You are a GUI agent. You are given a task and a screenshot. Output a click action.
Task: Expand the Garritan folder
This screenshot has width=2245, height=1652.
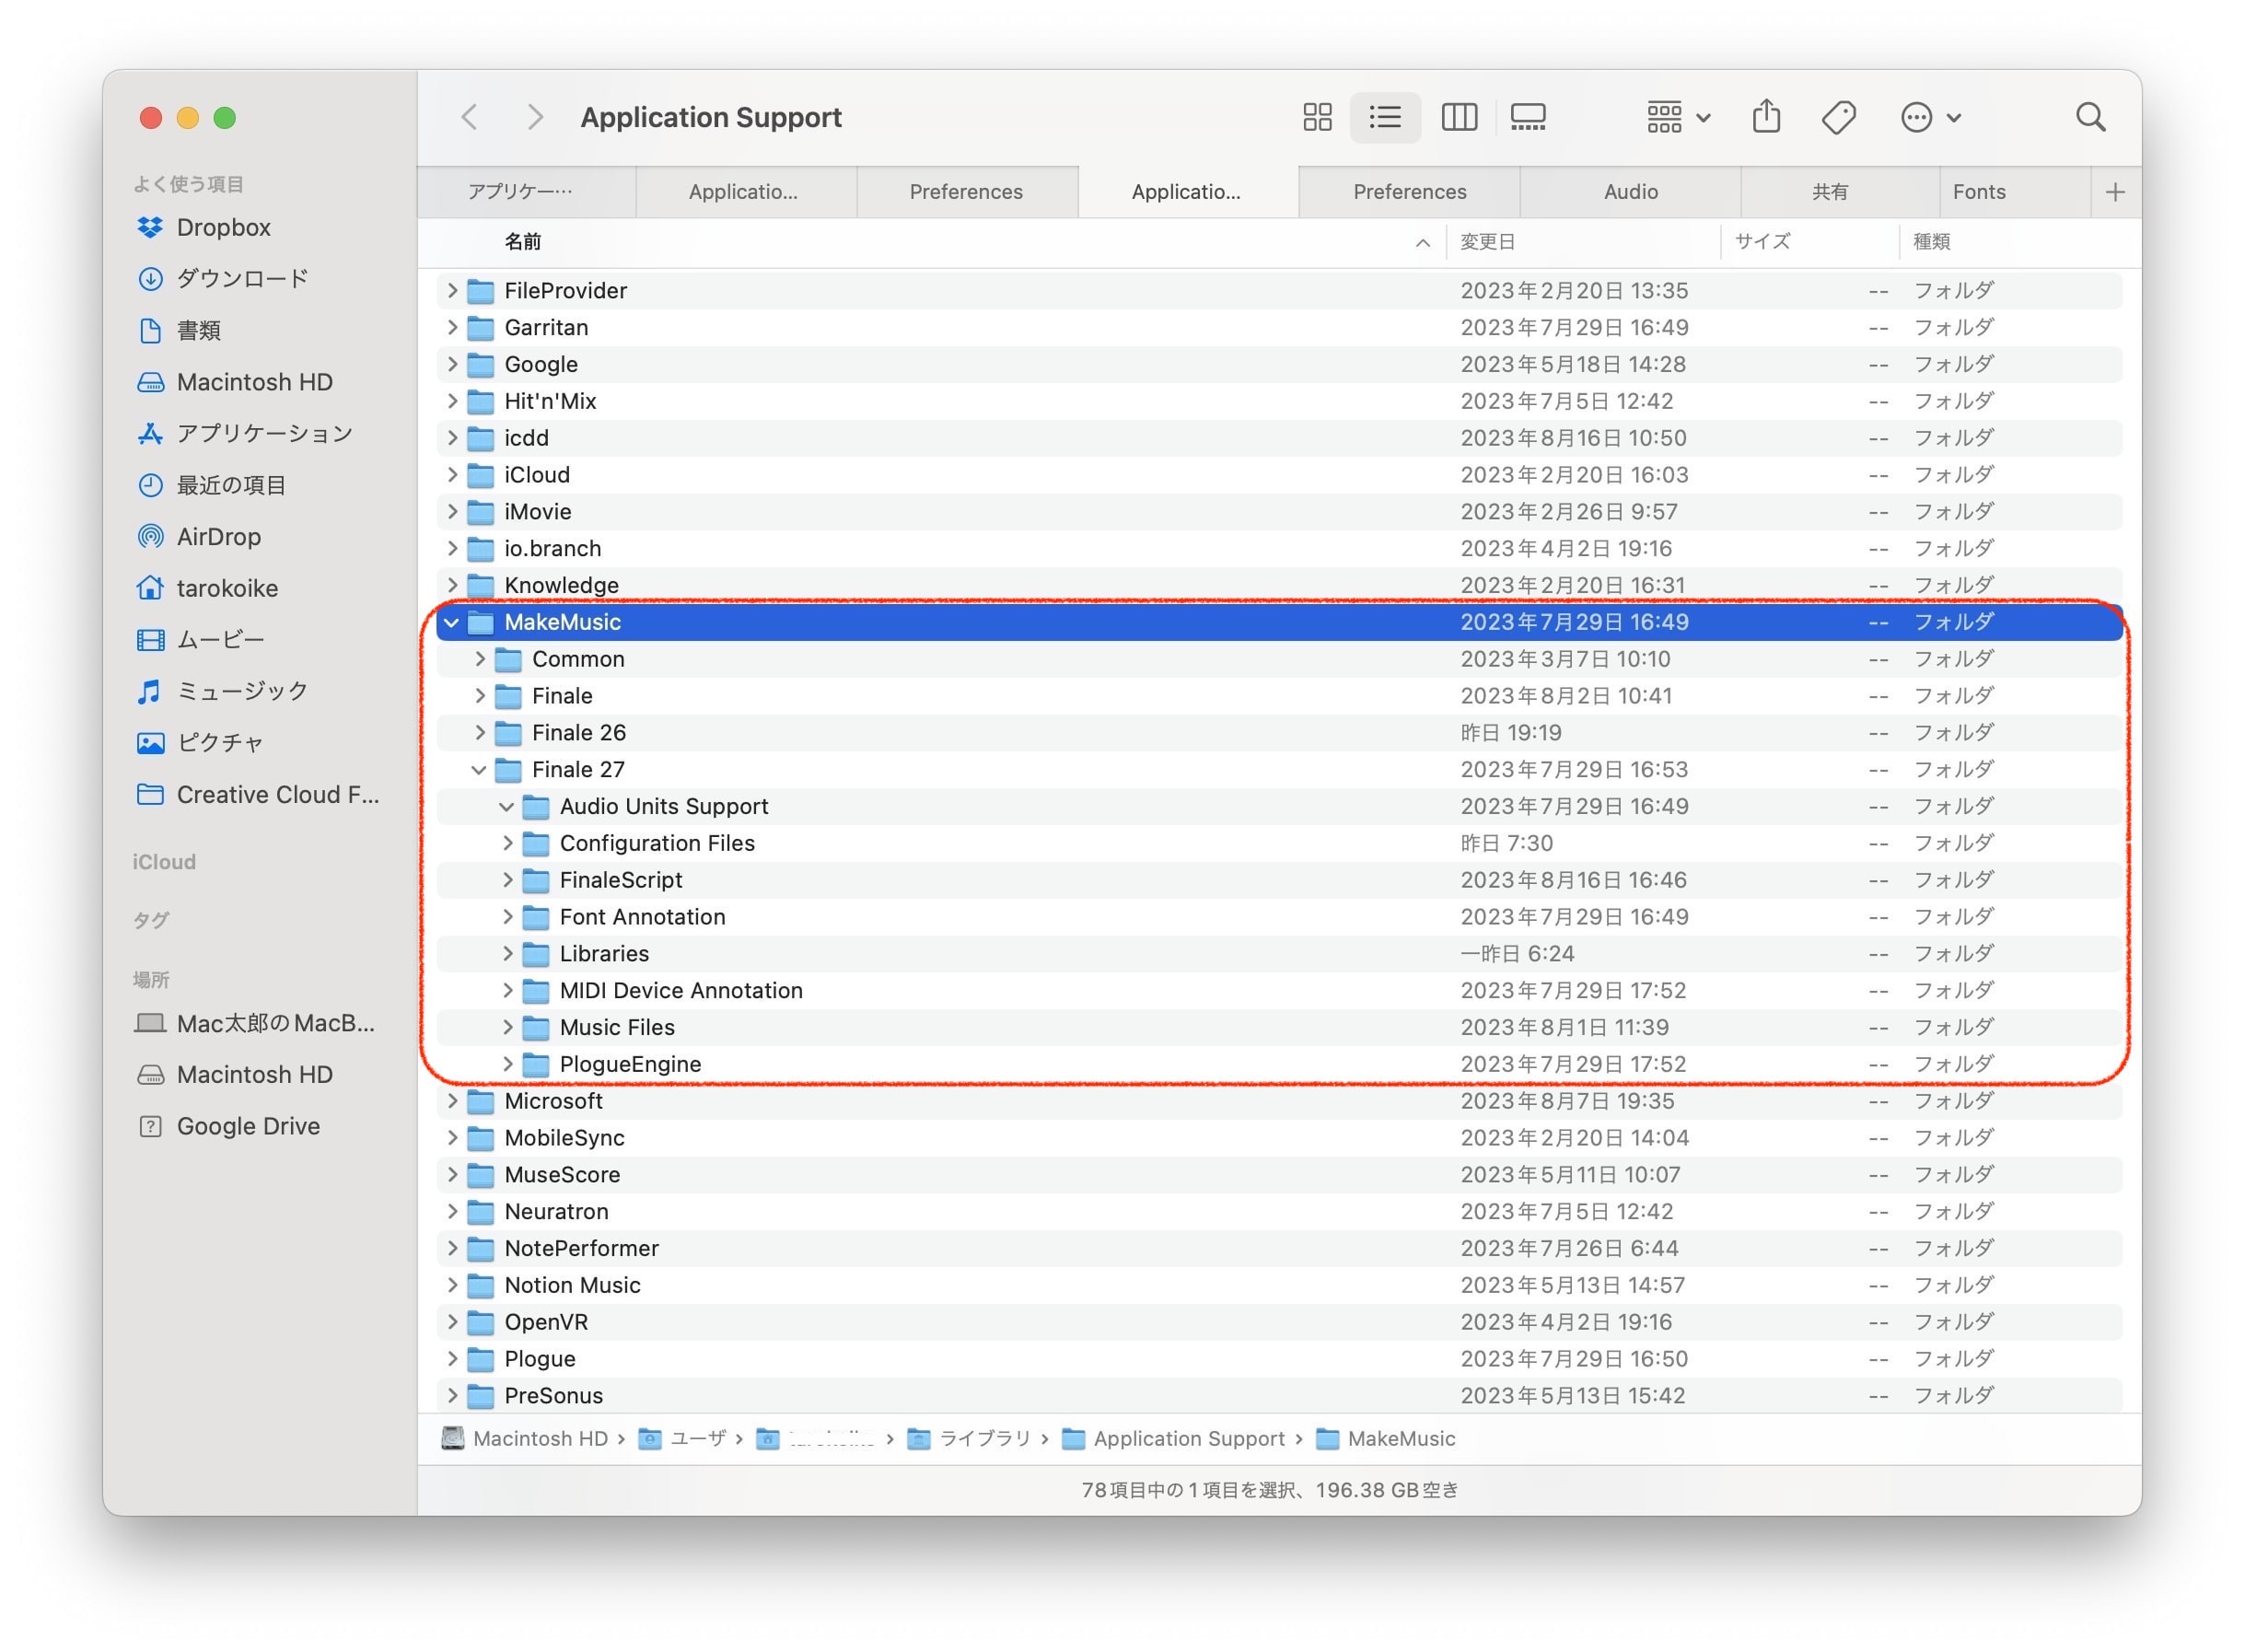tap(451, 327)
